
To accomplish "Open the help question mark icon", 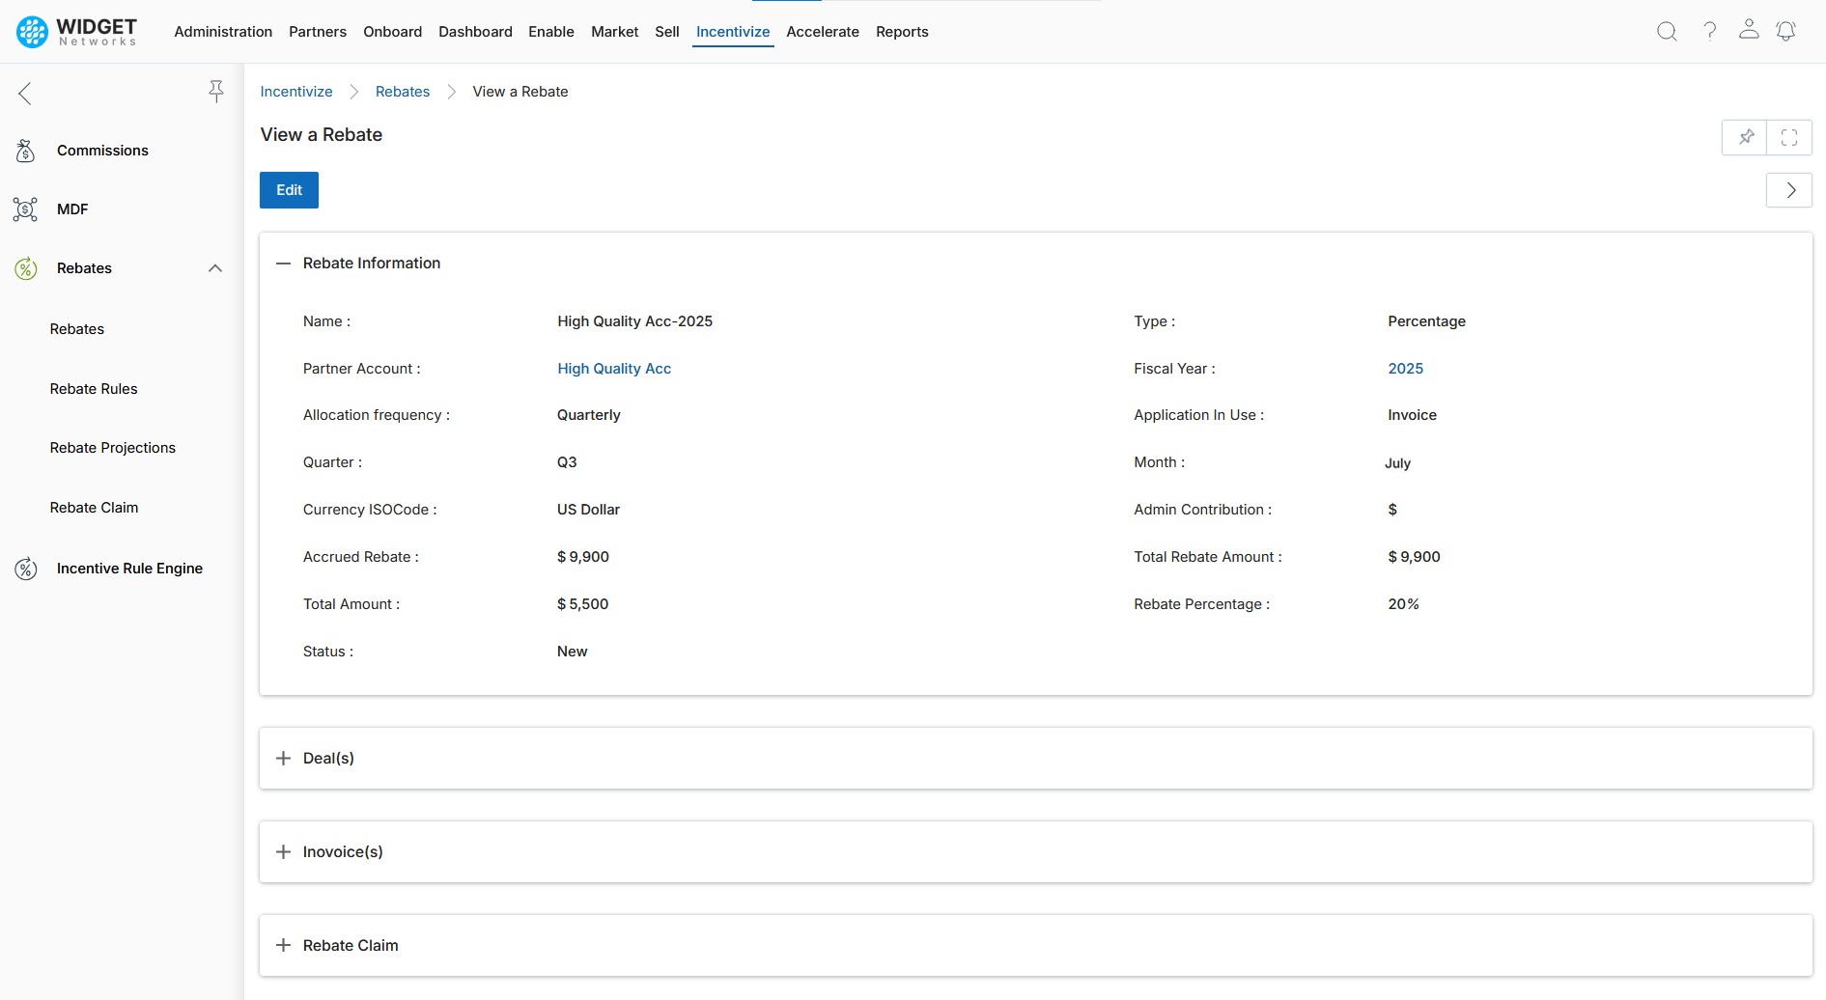I will [x=1709, y=31].
